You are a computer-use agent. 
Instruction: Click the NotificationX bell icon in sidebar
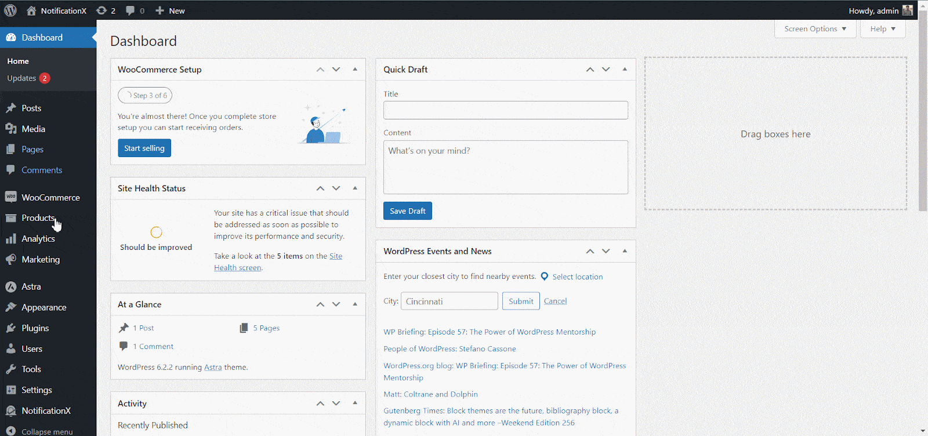point(11,410)
